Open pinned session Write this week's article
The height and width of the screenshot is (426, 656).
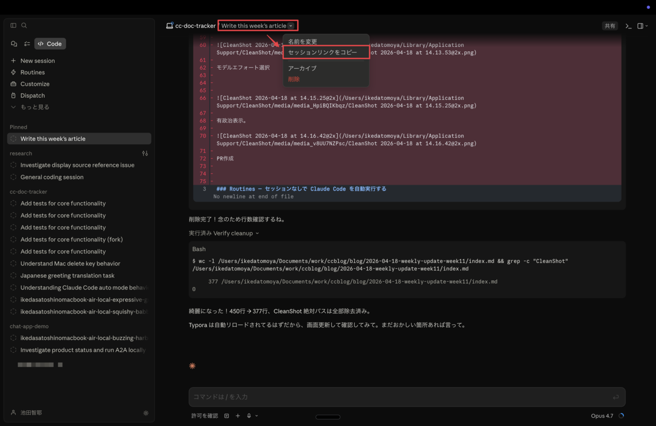tap(79, 139)
